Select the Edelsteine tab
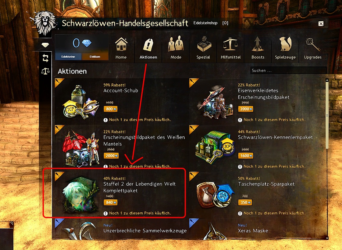 pyautogui.click(x=68, y=56)
